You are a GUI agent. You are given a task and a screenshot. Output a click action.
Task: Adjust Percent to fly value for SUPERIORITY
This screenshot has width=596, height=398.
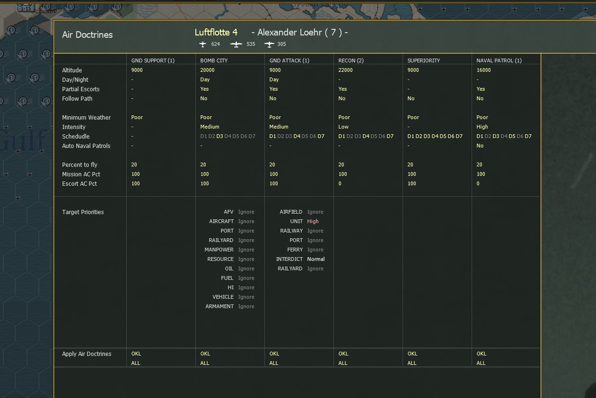[x=410, y=164]
